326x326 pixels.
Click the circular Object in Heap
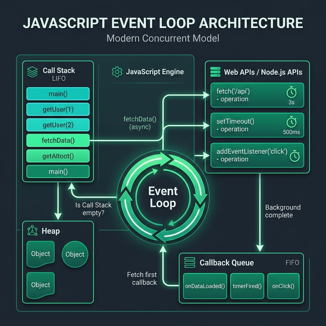[75, 254]
